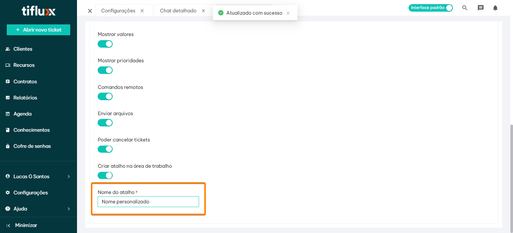This screenshot has width=513, height=233.
Task: Toggle Criar atalho na área de trabalho
Action: pyautogui.click(x=105, y=175)
